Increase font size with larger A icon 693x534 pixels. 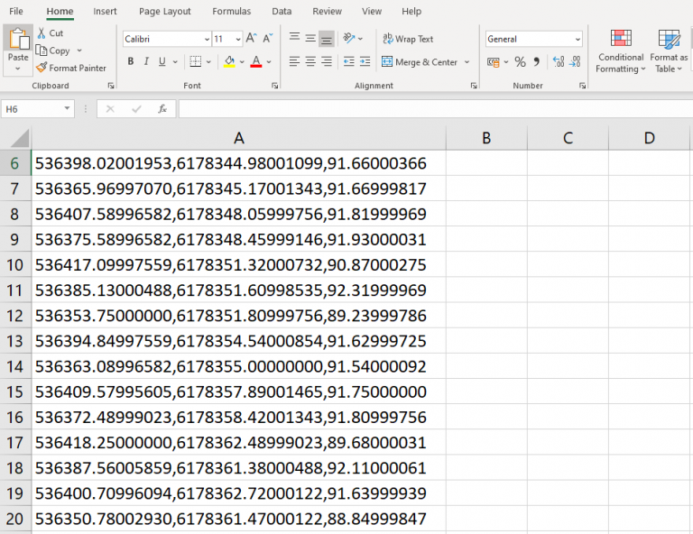coord(252,39)
